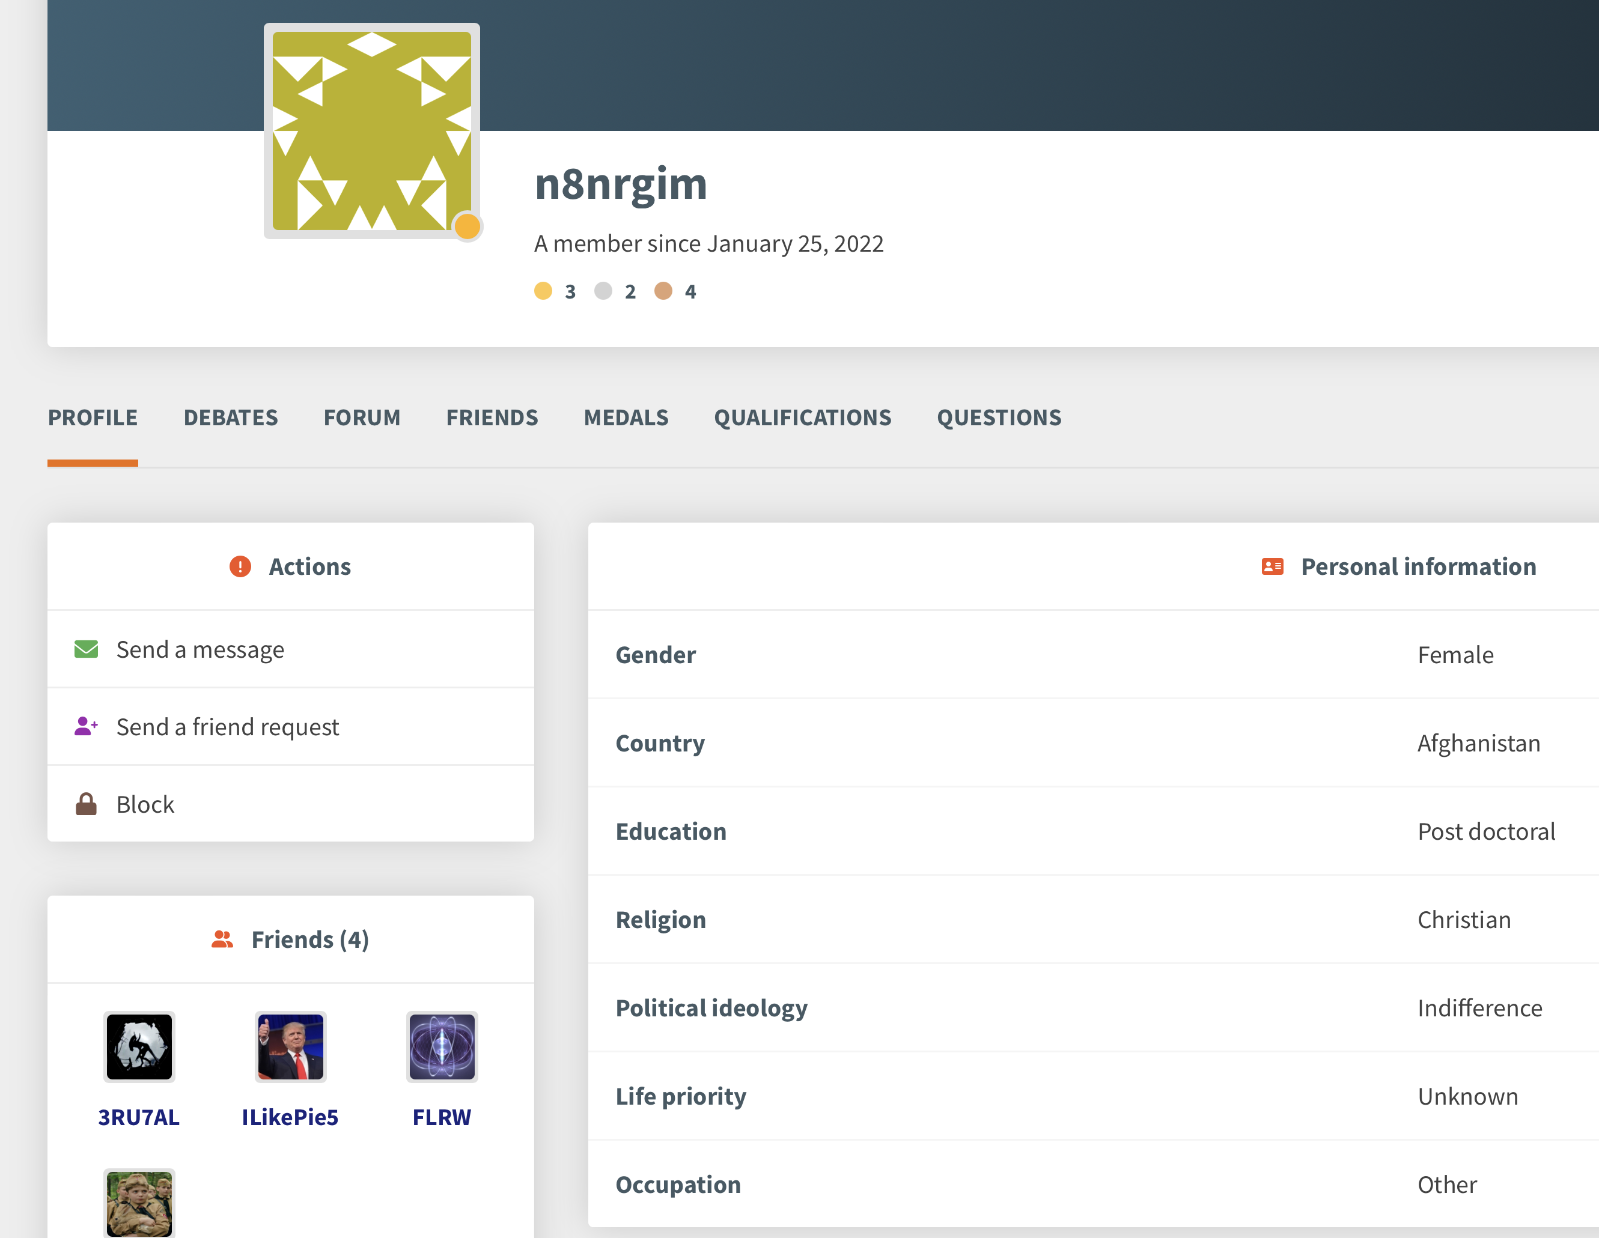
Task: Click the orange online status dot on avatar
Action: 467,227
